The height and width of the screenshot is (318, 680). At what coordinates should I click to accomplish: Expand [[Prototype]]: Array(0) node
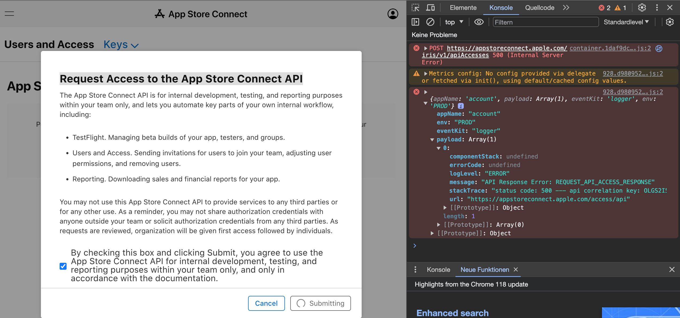[x=438, y=225]
